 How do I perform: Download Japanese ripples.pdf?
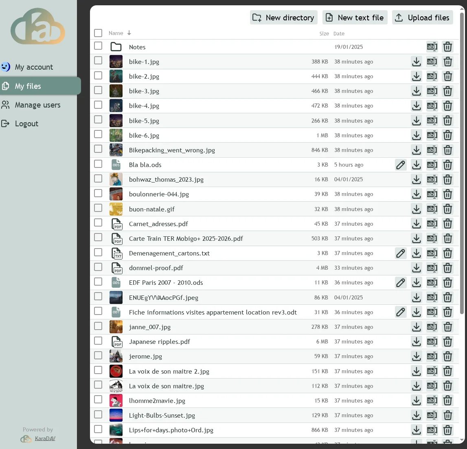click(x=416, y=341)
